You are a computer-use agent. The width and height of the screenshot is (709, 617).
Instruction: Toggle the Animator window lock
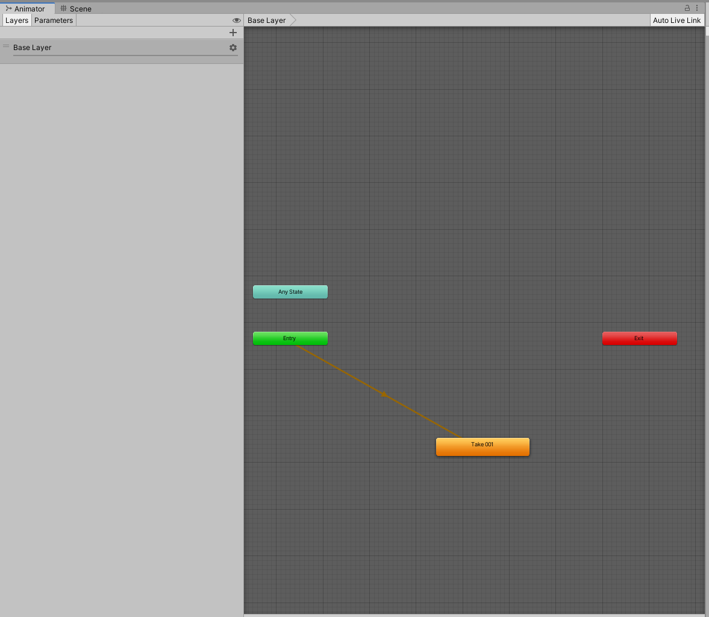(687, 8)
